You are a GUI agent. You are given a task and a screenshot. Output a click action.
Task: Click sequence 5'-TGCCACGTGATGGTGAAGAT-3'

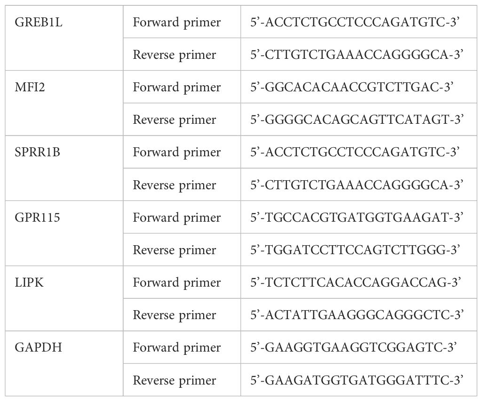click(x=357, y=217)
